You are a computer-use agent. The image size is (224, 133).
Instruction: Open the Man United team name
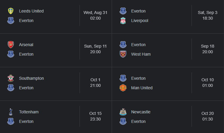click(x=142, y=88)
